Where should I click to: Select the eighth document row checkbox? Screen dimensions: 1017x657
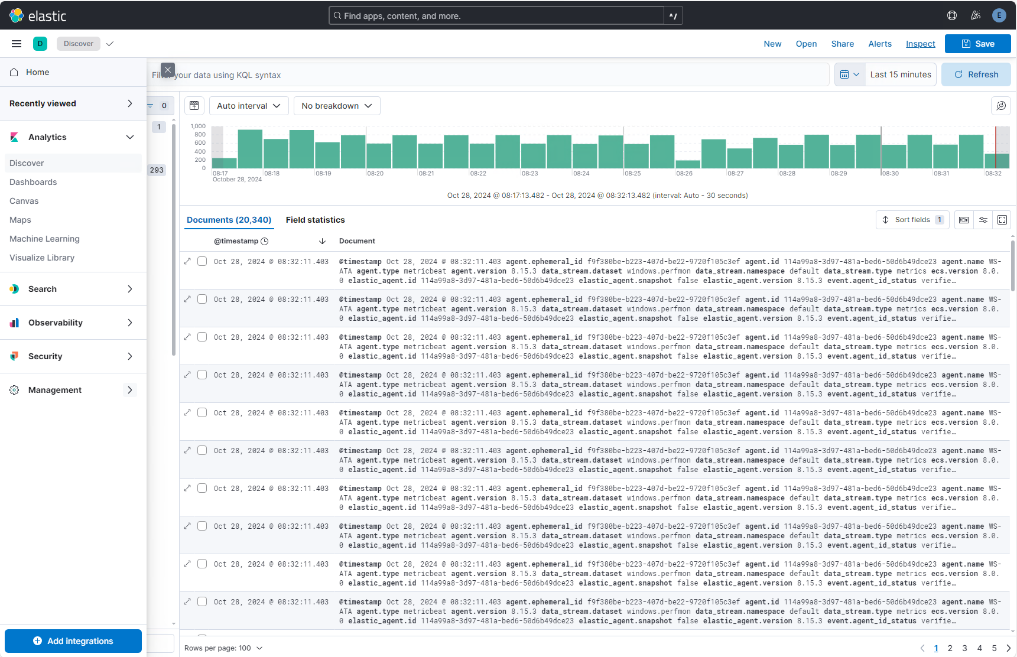pyautogui.click(x=202, y=526)
